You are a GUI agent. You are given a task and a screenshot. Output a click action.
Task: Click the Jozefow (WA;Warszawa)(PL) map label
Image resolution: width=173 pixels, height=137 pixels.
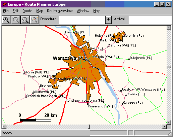pyautogui.click(x=143, y=90)
